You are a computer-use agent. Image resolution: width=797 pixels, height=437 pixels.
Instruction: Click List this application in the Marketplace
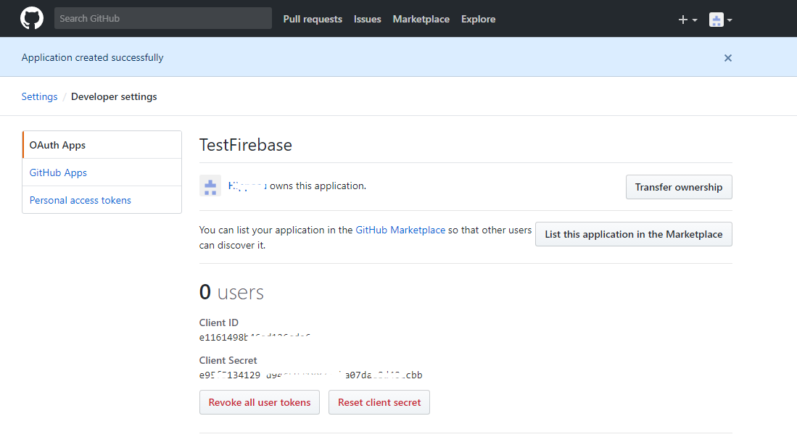633,234
